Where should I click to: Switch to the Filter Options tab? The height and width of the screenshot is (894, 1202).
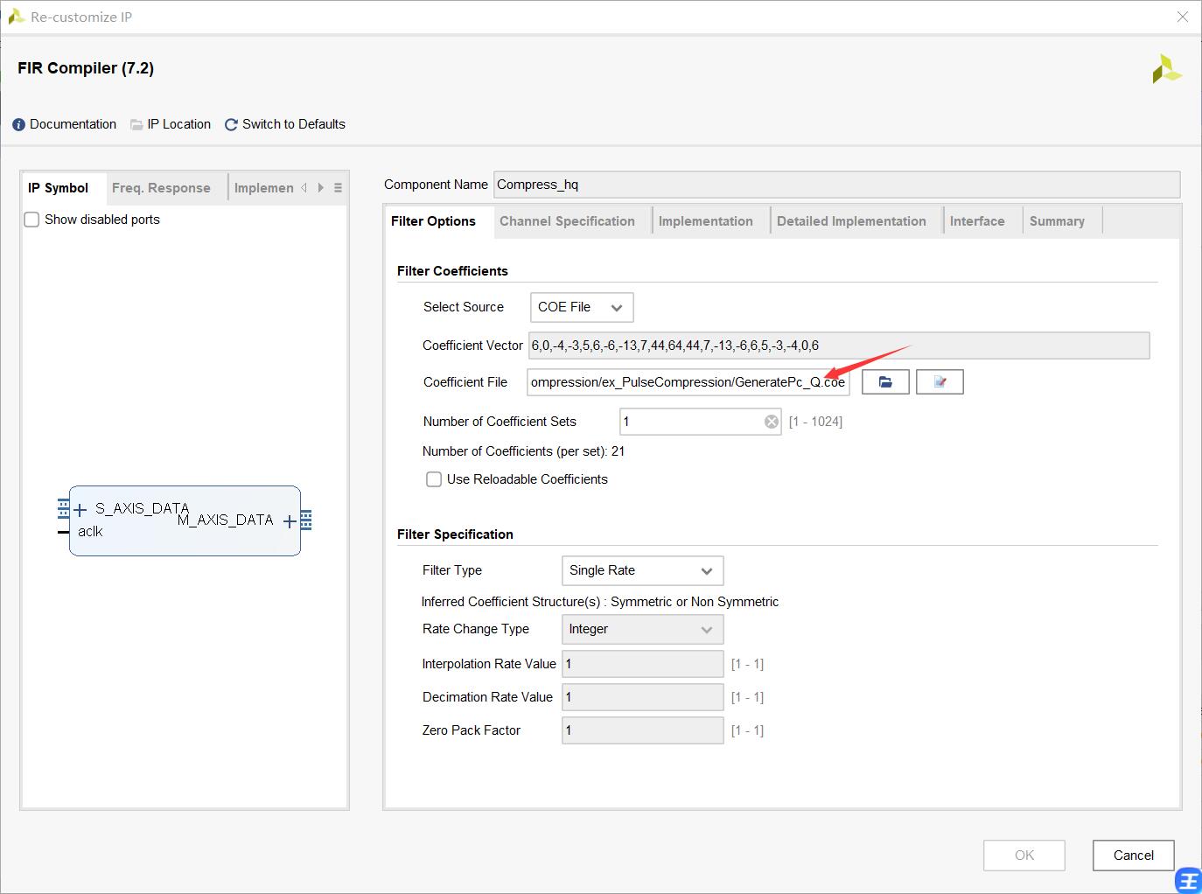[433, 221]
